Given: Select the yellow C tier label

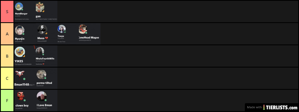Looking at the screenshot, I should [7, 79].
